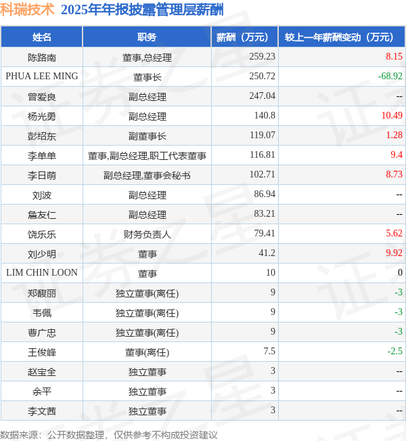Click the position 董事(离任)
406x441 pixels.
(148, 352)
